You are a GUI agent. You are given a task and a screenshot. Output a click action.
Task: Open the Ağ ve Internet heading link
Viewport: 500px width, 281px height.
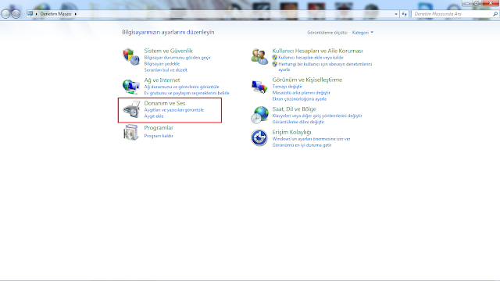pos(162,80)
